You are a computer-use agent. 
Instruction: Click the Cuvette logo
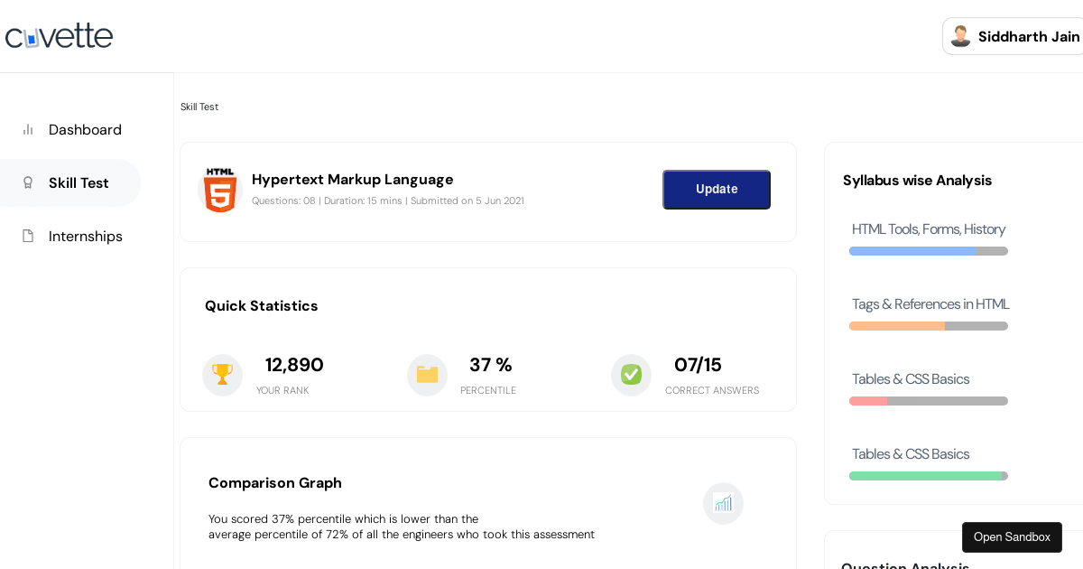[x=59, y=36]
